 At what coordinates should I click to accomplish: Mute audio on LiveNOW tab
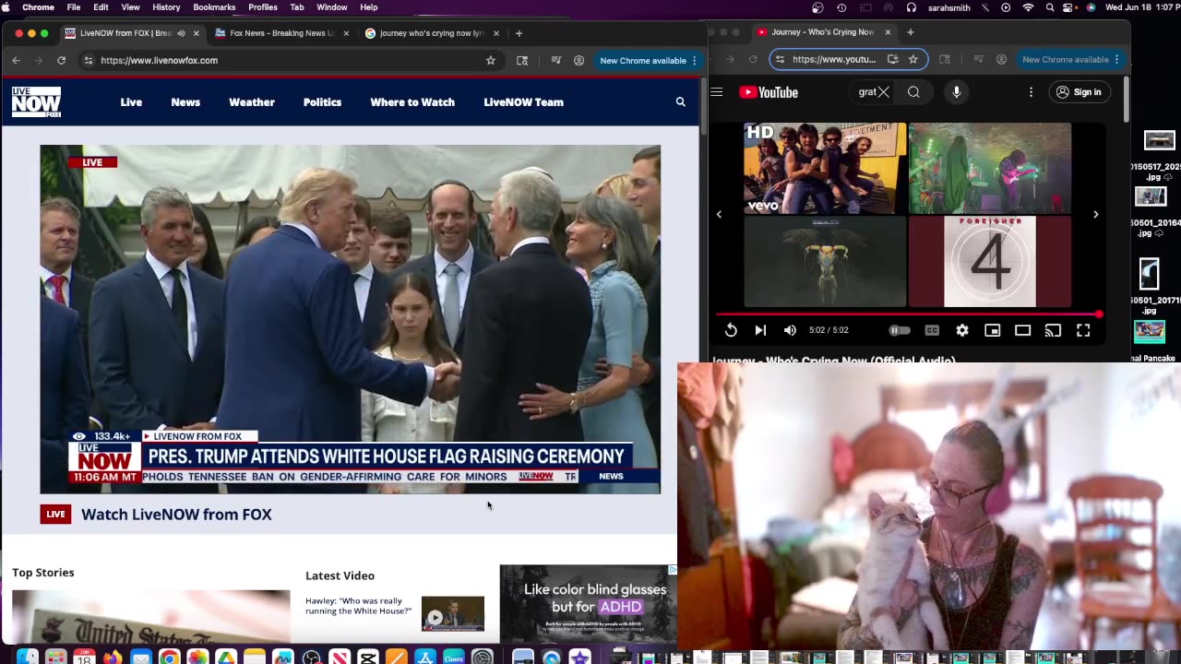tap(181, 33)
